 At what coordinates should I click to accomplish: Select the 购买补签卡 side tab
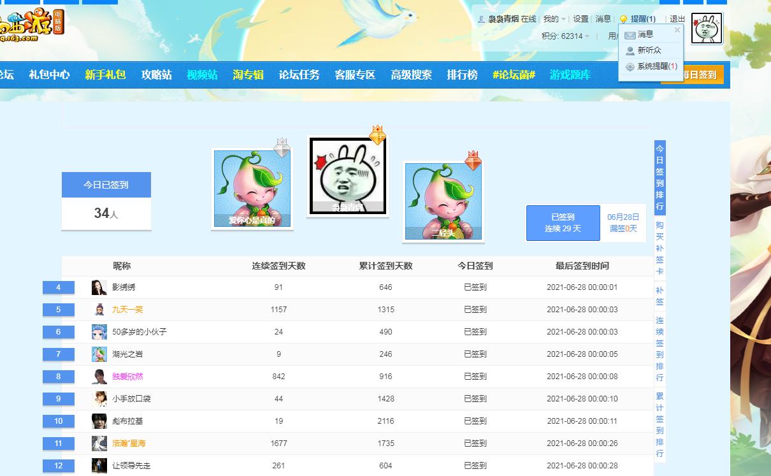click(x=659, y=249)
